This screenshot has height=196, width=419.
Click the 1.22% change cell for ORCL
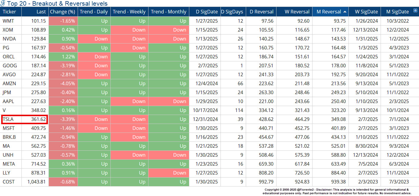coord(63,57)
